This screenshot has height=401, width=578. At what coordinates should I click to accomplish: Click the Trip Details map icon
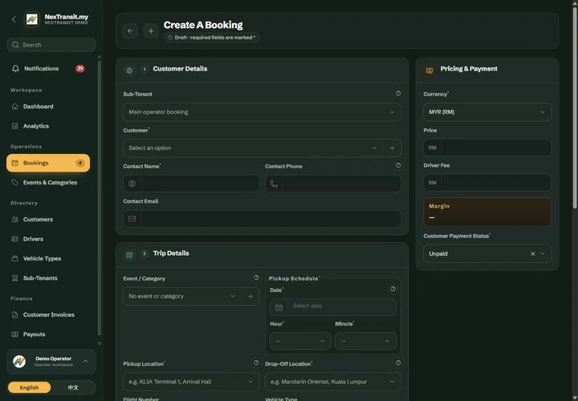pyautogui.click(x=129, y=255)
